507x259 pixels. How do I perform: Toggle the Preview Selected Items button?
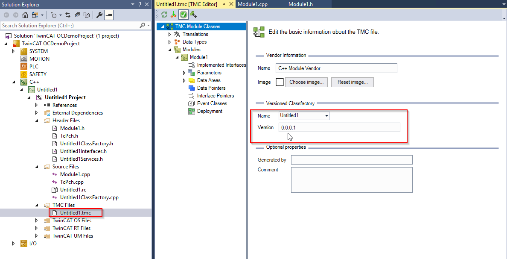click(x=109, y=15)
